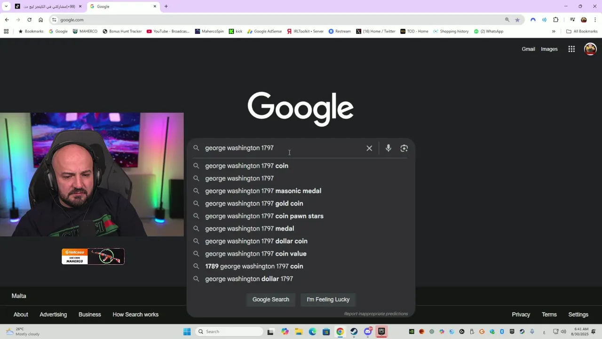Open the Privacy footer link

click(521, 315)
